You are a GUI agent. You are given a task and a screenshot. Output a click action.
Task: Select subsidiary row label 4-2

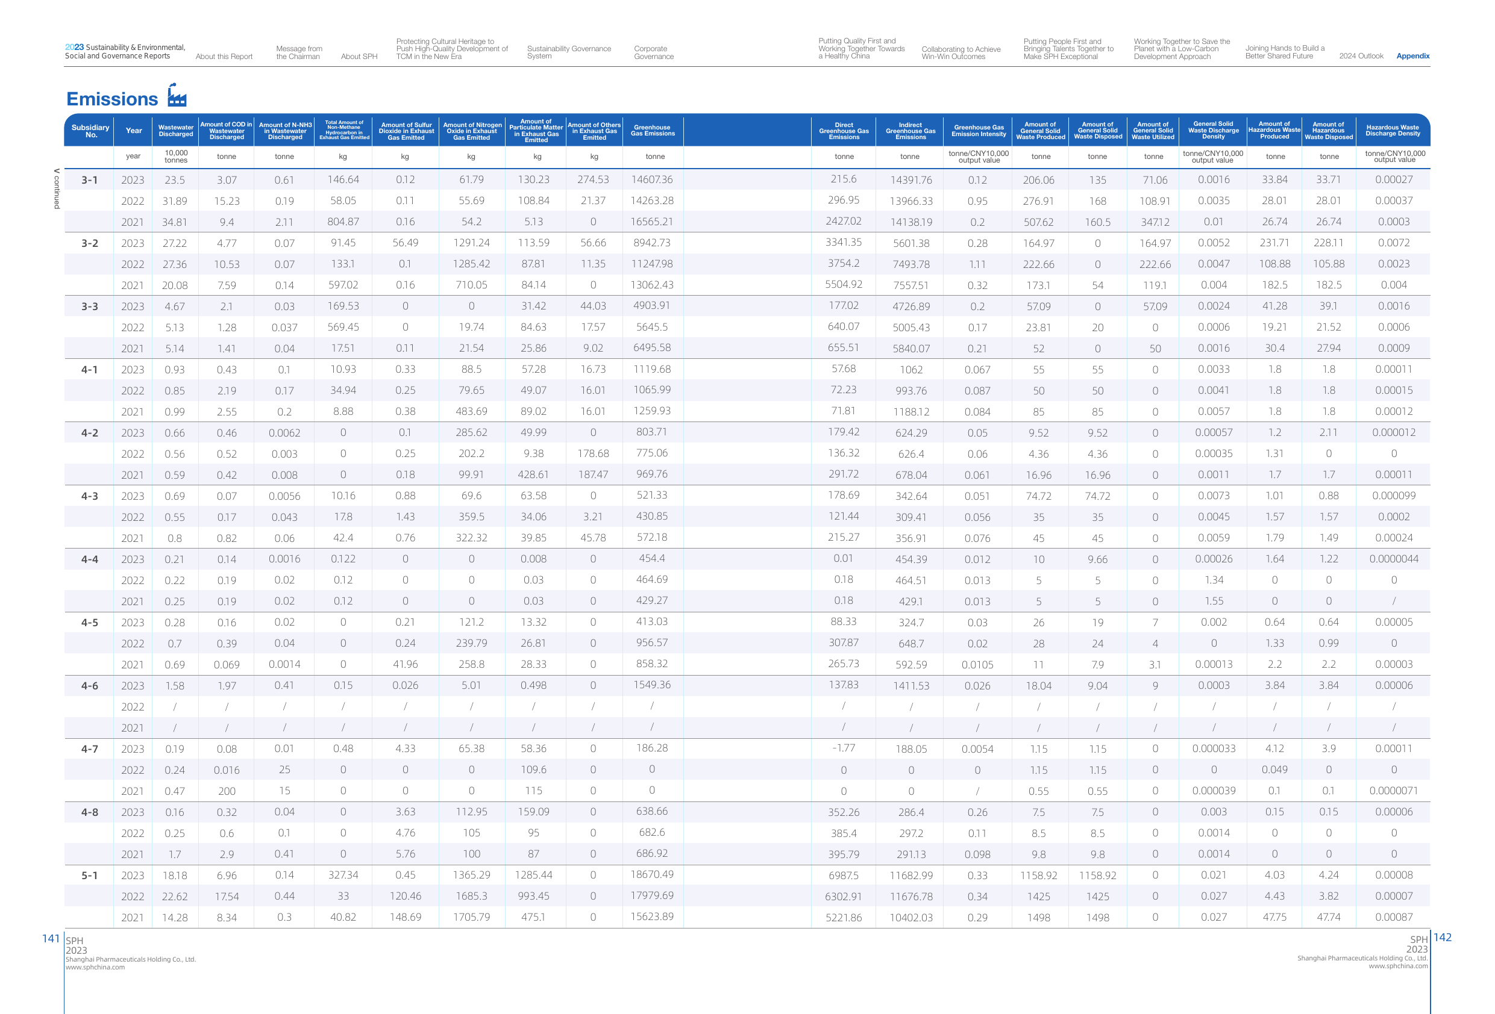point(89,433)
